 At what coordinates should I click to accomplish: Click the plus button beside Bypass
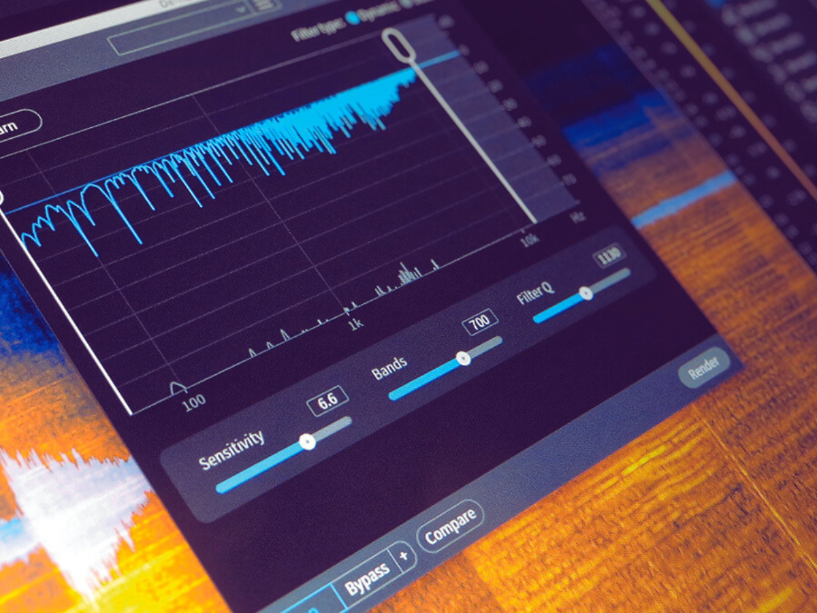click(403, 556)
